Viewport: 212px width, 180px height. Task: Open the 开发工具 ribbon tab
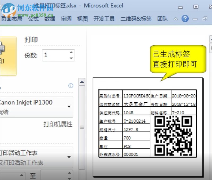pos(104,19)
